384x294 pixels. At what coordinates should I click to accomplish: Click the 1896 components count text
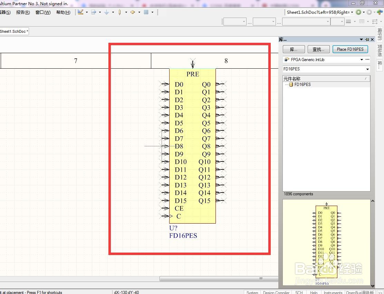click(298, 194)
